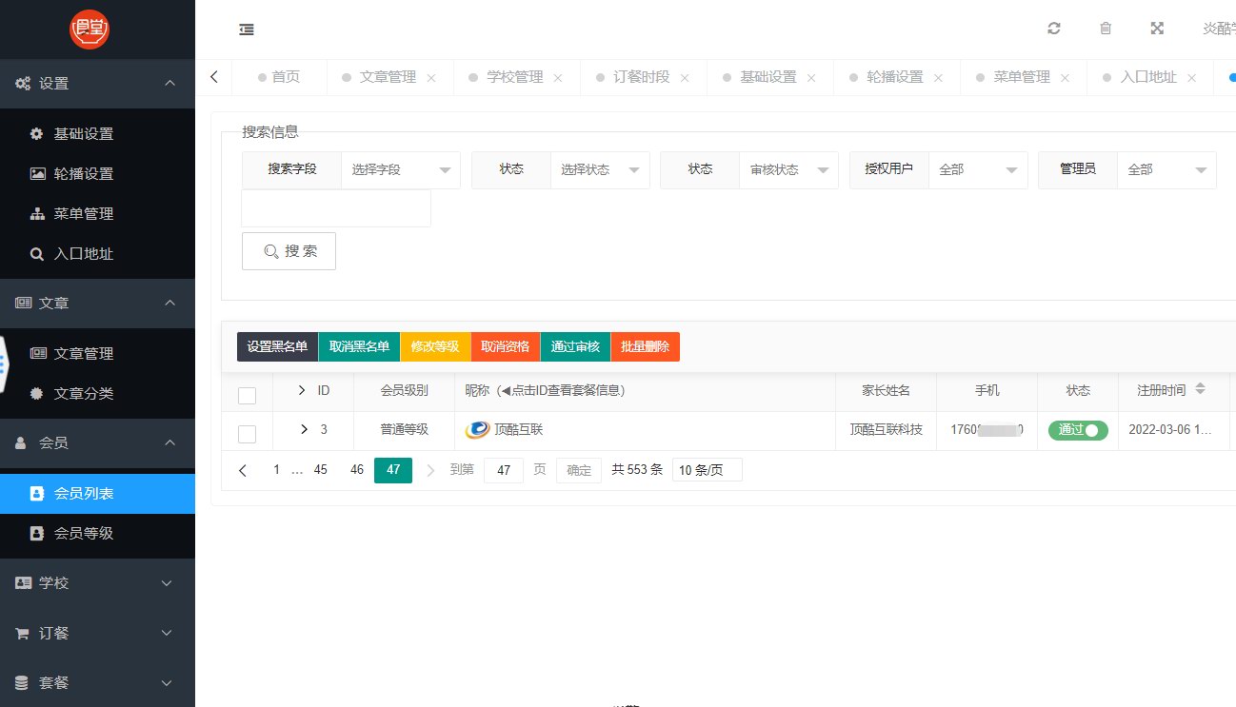Click the 通过审核 button
The height and width of the screenshot is (707, 1236).
[575, 346]
